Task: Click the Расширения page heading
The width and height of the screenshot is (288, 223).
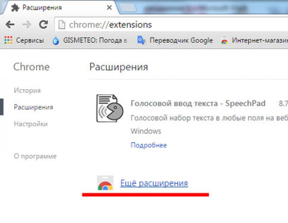Action: 118,67
